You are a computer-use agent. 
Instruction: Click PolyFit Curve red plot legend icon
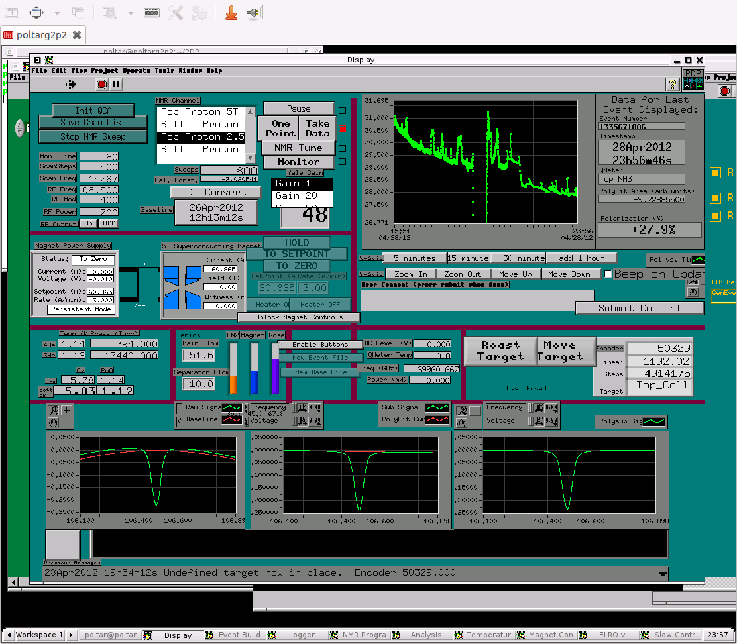point(437,419)
